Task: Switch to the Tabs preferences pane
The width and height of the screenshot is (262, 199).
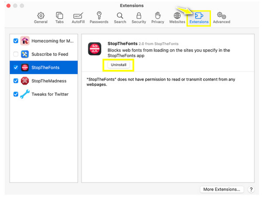Action: 59,18
